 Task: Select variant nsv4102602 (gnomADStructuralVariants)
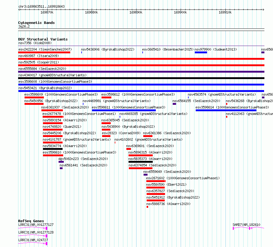coord(148,139)
